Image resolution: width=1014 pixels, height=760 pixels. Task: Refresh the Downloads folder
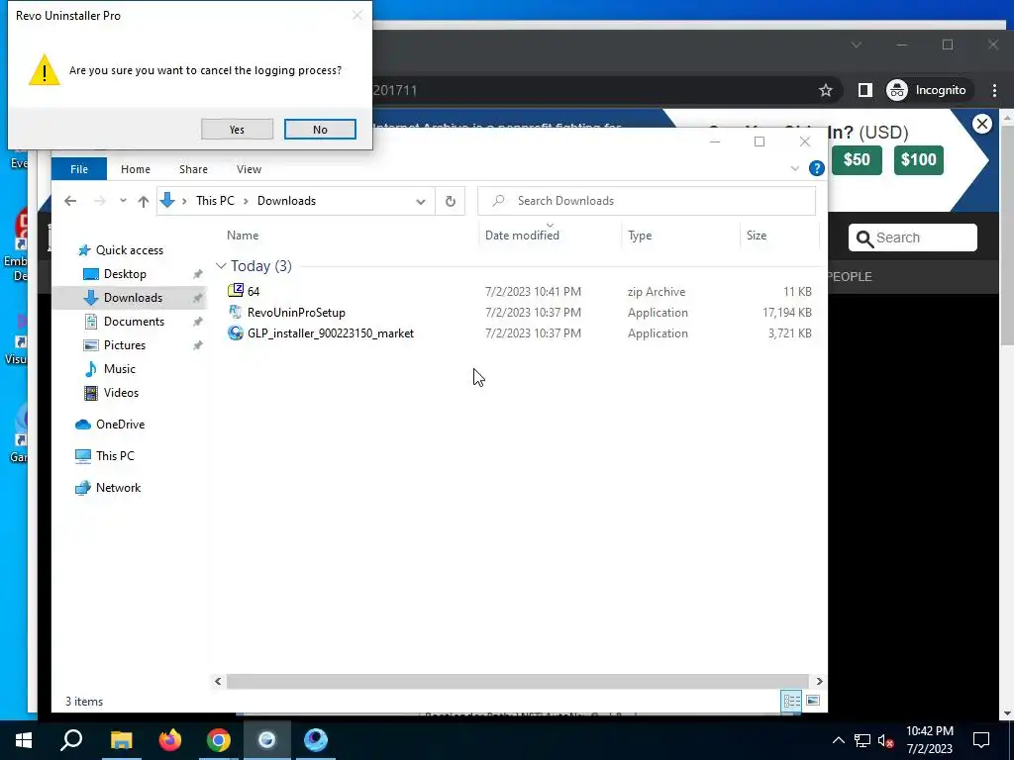tap(451, 201)
